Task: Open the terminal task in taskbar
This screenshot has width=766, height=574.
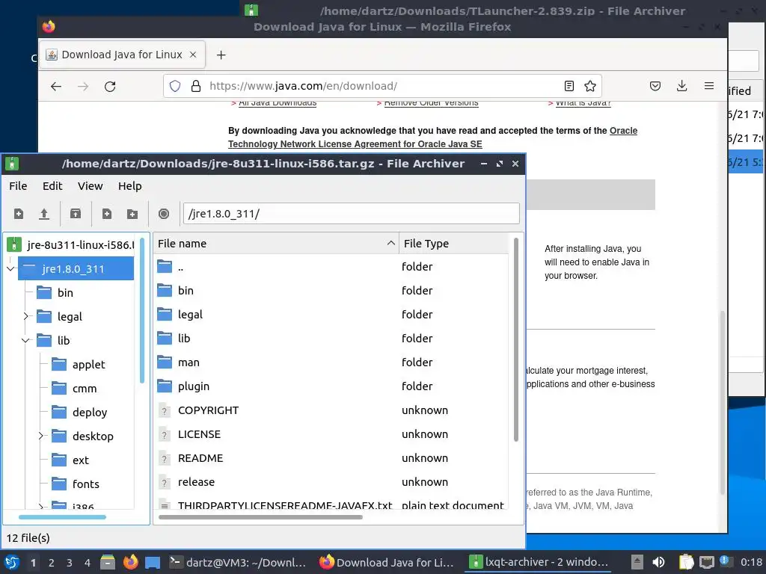Action: pos(239,562)
